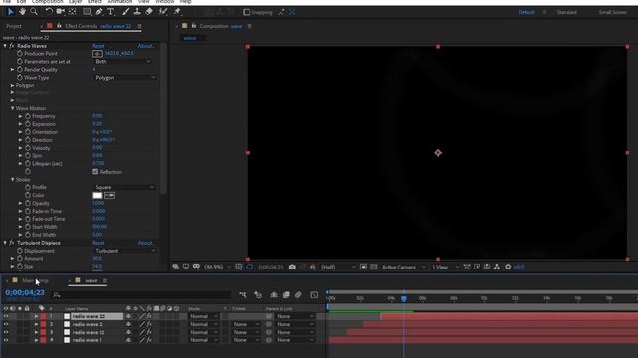Select the Brush tool

tap(126, 12)
